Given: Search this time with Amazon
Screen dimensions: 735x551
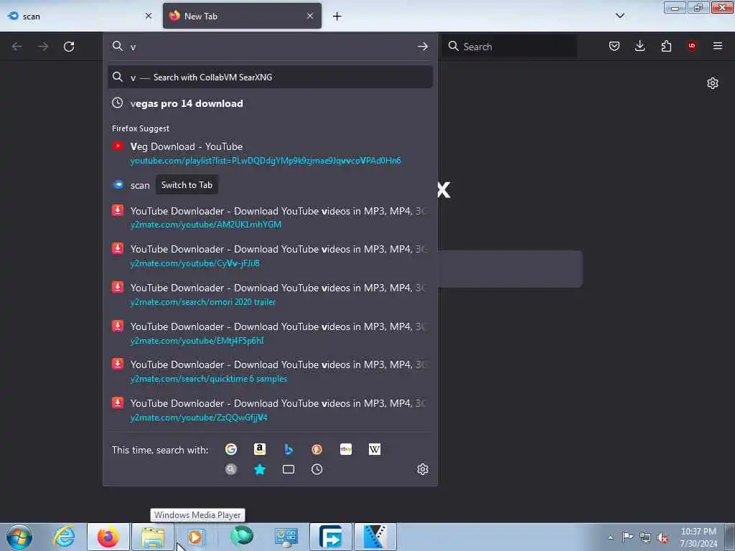Looking at the screenshot, I should coord(260,449).
